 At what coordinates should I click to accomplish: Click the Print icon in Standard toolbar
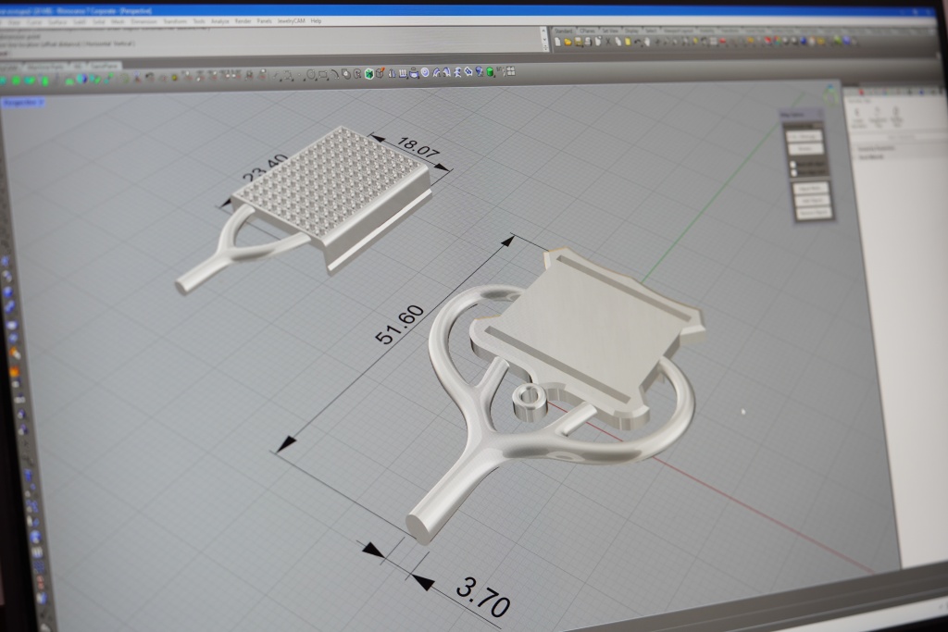[x=588, y=42]
